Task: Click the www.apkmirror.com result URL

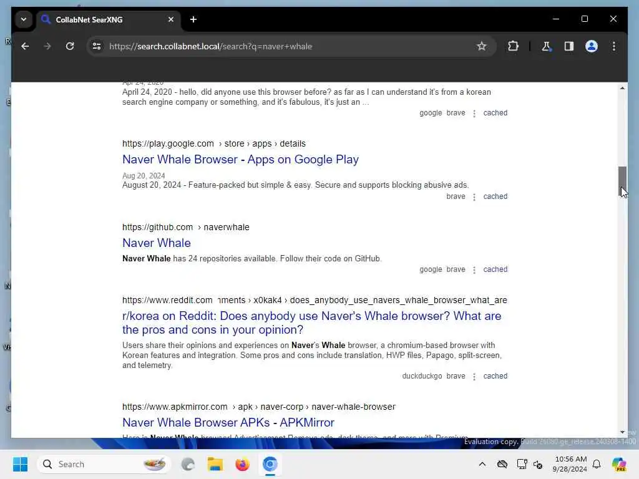Action: pos(259,407)
